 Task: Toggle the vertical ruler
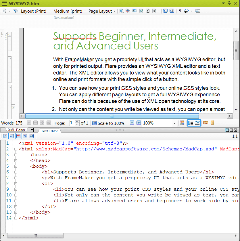point(212,123)
